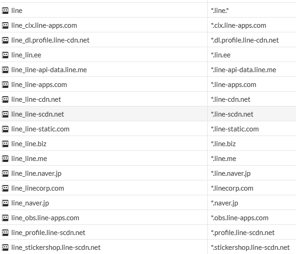Click the icon for line_line-api-data.line.me
296x254 pixels.
[x=5, y=70]
